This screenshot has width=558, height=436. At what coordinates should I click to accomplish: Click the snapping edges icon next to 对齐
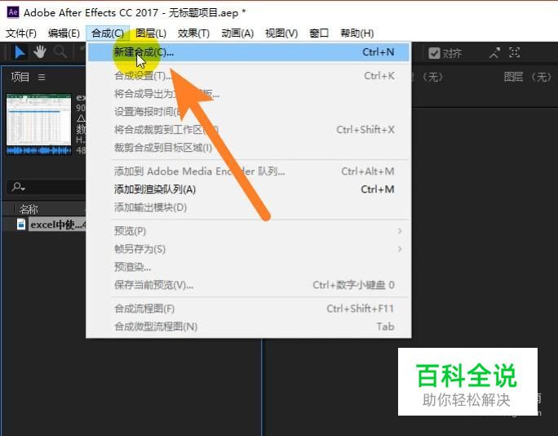tap(494, 53)
